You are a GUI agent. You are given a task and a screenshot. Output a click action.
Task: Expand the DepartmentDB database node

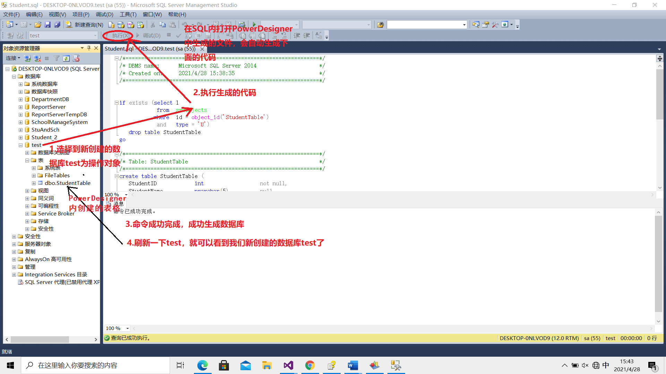tap(20, 99)
